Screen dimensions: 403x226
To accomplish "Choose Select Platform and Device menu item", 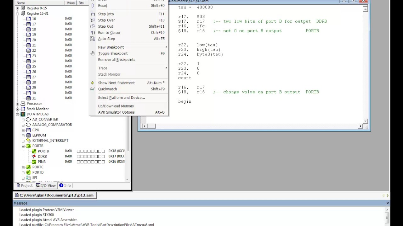I will click(x=129, y=98).
